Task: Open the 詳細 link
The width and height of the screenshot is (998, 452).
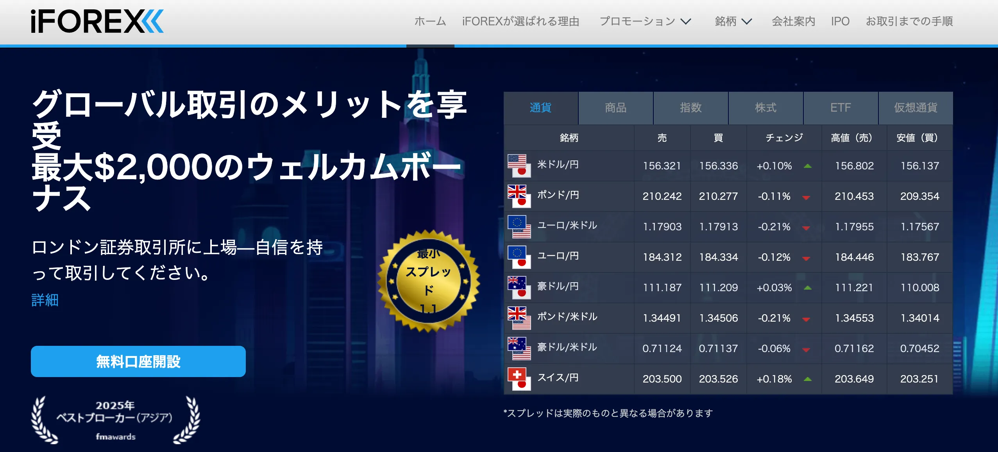Action: (44, 301)
